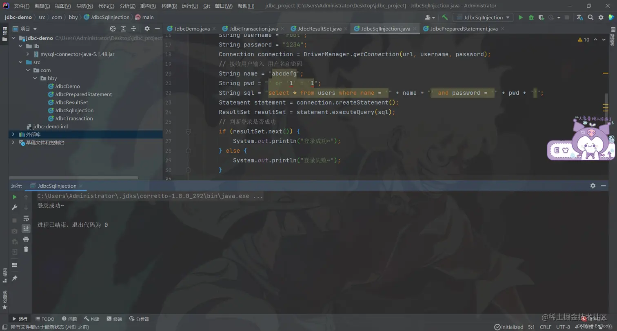The width and height of the screenshot is (617, 331).
Task: Expand 草稿文件和控制台 node
Action: pyautogui.click(x=13, y=142)
